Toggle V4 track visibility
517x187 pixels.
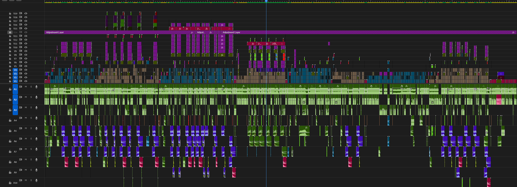click(x=26, y=70)
